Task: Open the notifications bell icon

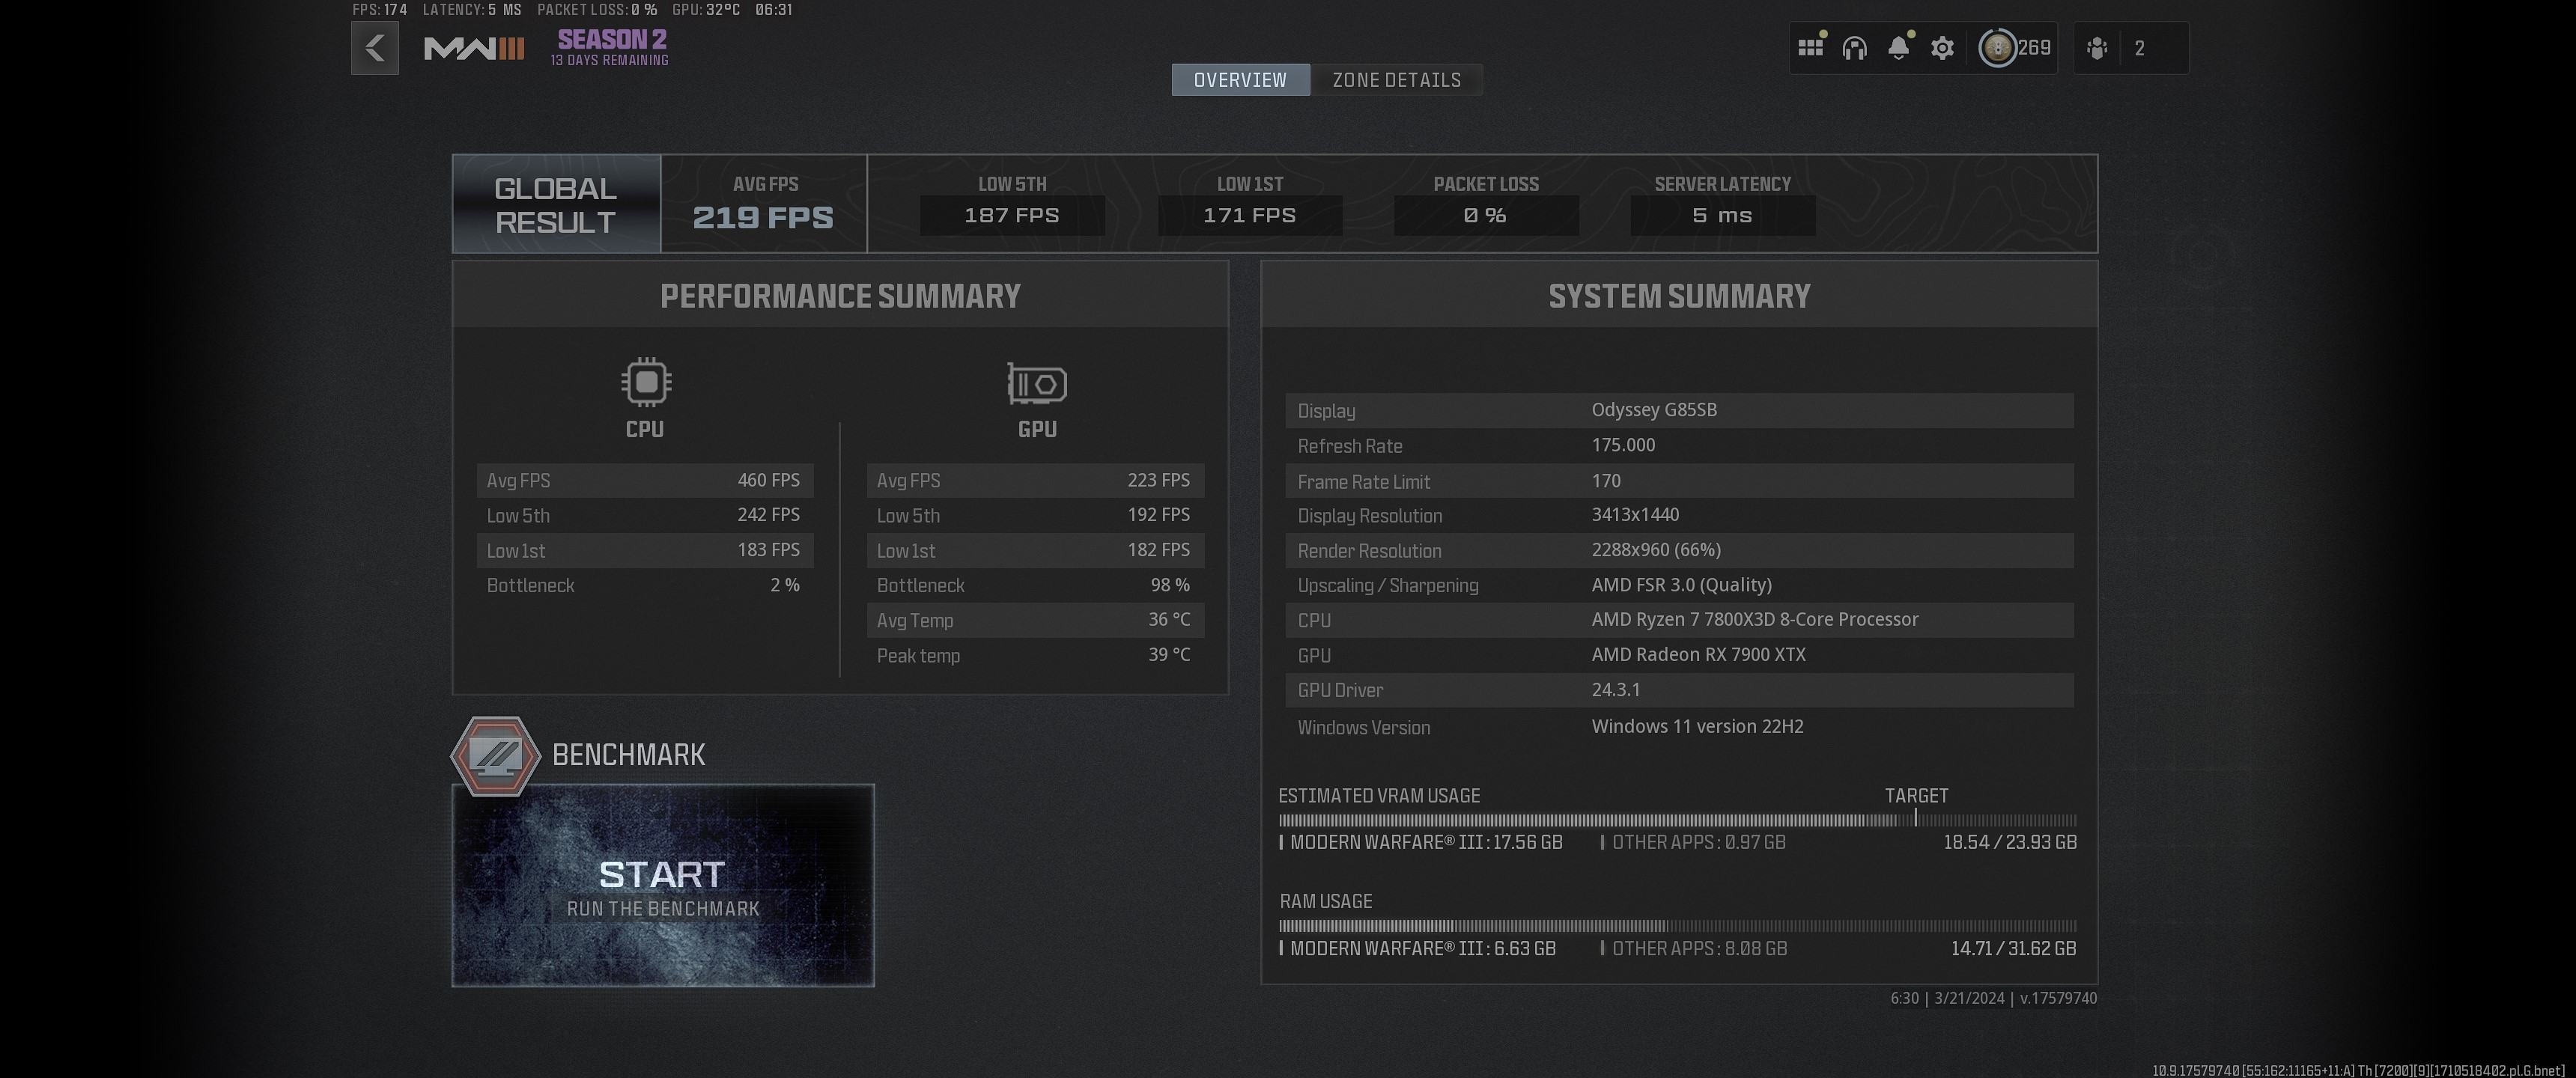Action: click(x=1898, y=48)
